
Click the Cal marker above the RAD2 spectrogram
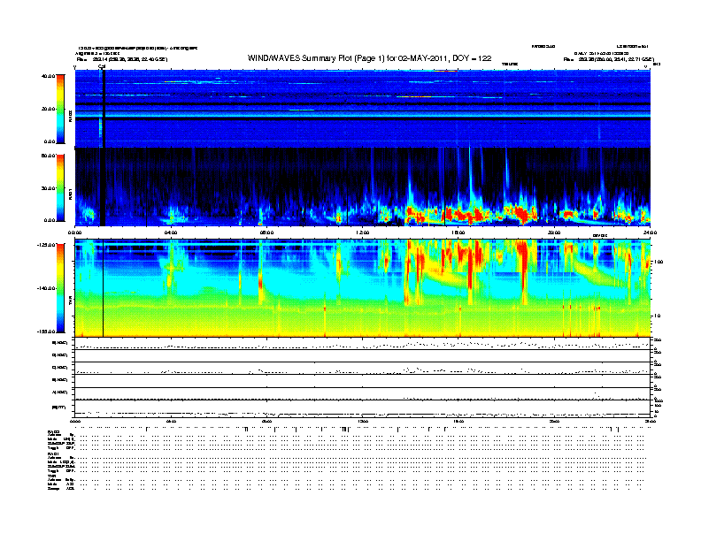pos(102,67)
